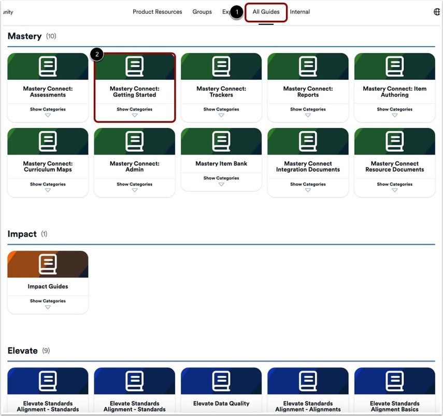Click the book icon on Elevate Standards Alignment - Alignments

[308, 381]
